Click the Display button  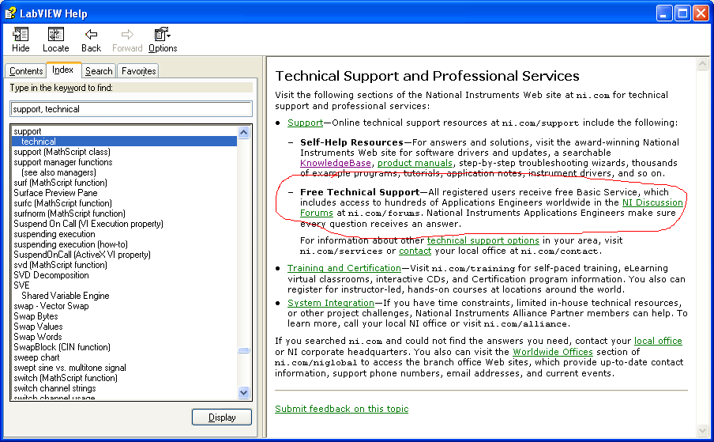(222, 417)
